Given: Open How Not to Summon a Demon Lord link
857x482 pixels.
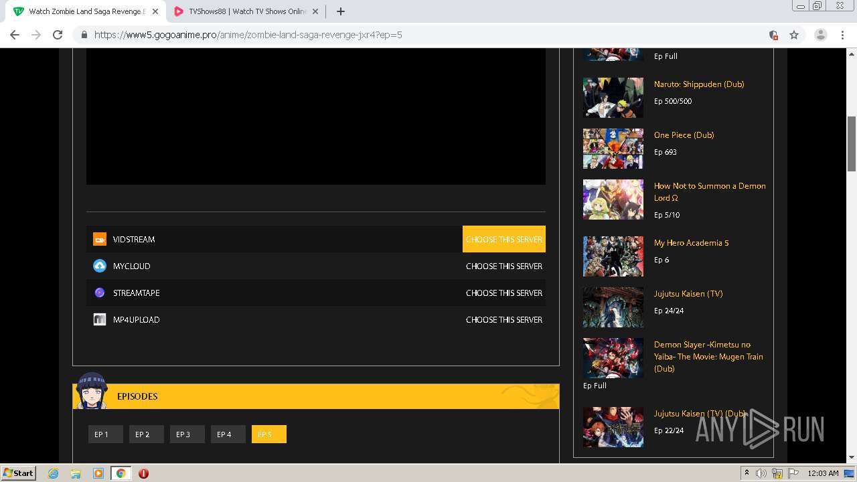Looking at the screenshot, I should 710,192.
